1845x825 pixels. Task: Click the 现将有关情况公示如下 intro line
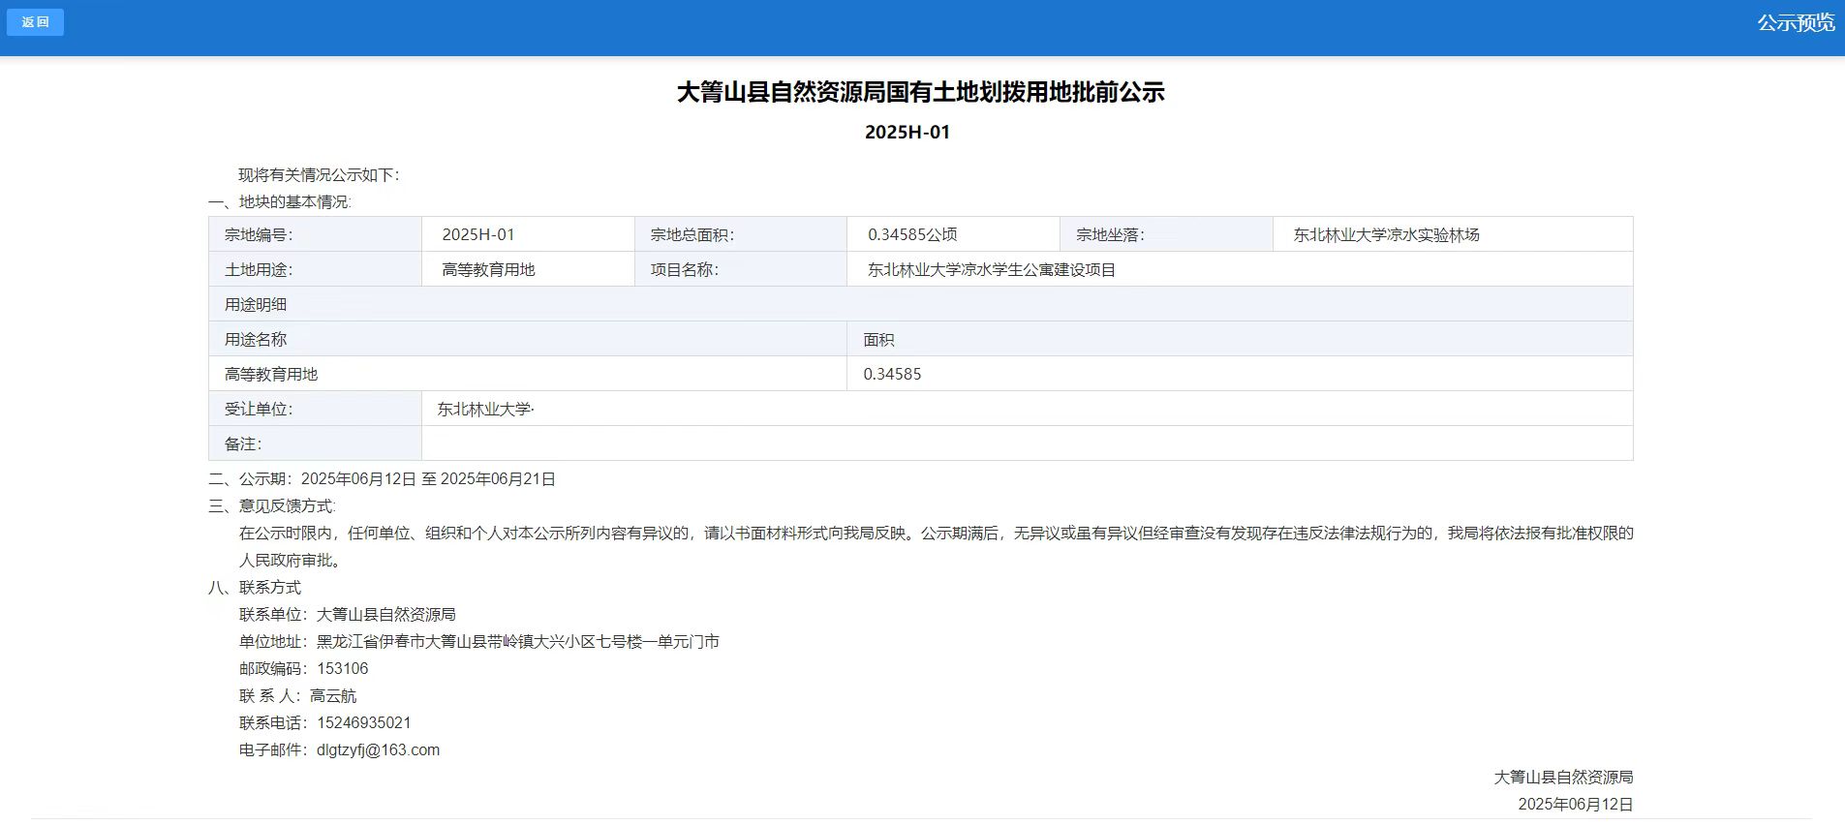pyautogui.click(x=319, y=174)
